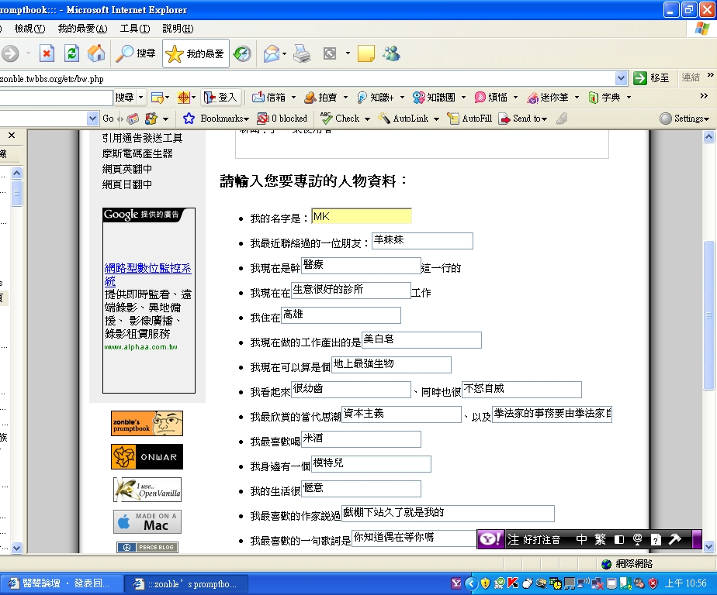Click the 網路型數位監控系統 ad link
This screenshot has height=595, width=717.
[147, 274]
